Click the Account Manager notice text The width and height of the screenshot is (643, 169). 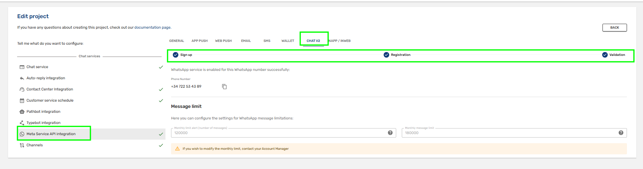(x=236, y=149)
